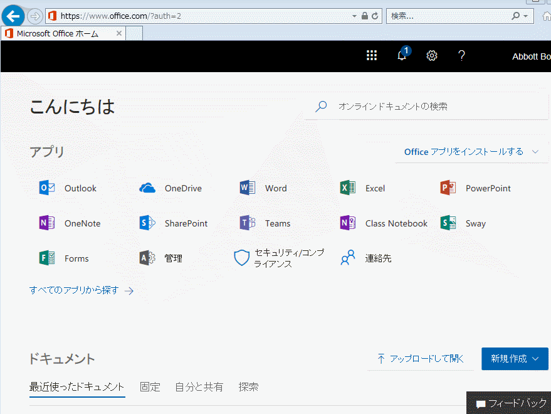Click the magnifier icon in document search
The width and height of the screenshot is (551, 414).
pyautogui.click(x=321, y=106)
